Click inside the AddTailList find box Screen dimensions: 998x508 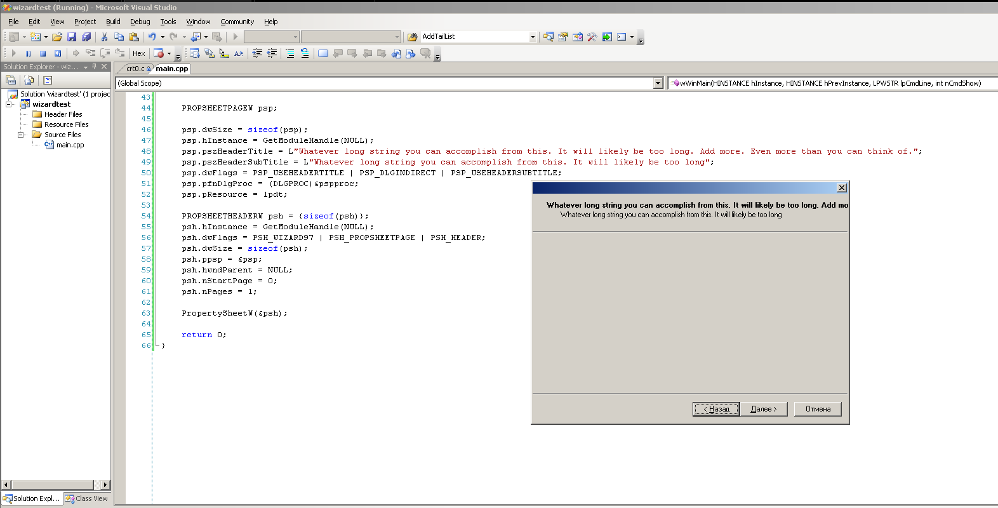coord(474,37)
